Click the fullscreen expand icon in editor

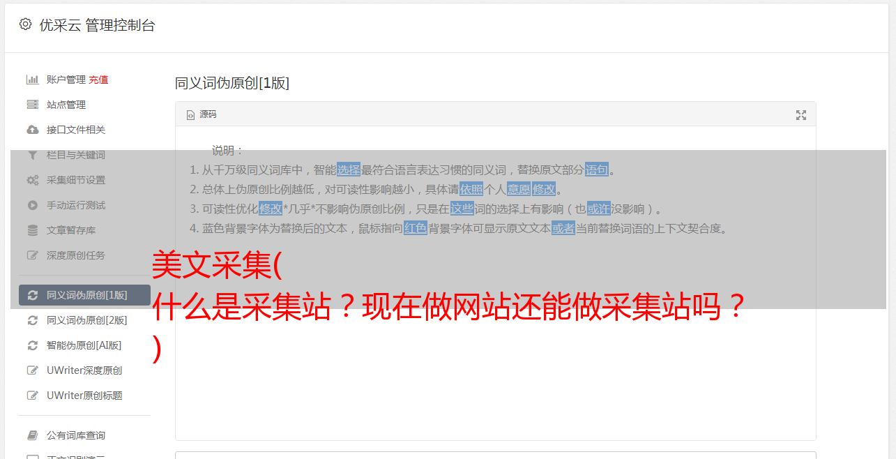[801, 115]
